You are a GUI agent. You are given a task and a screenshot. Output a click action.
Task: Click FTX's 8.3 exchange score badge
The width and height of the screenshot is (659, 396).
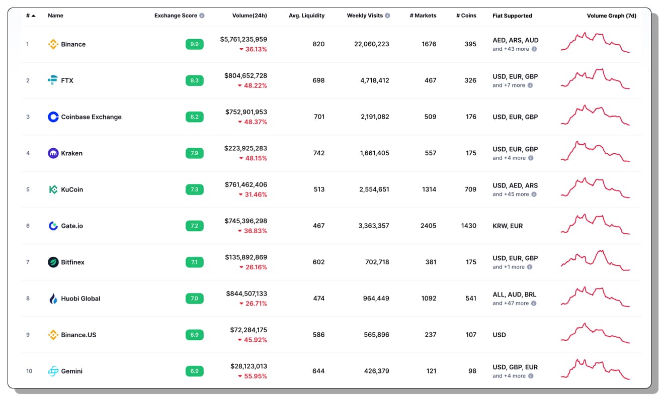194,80
